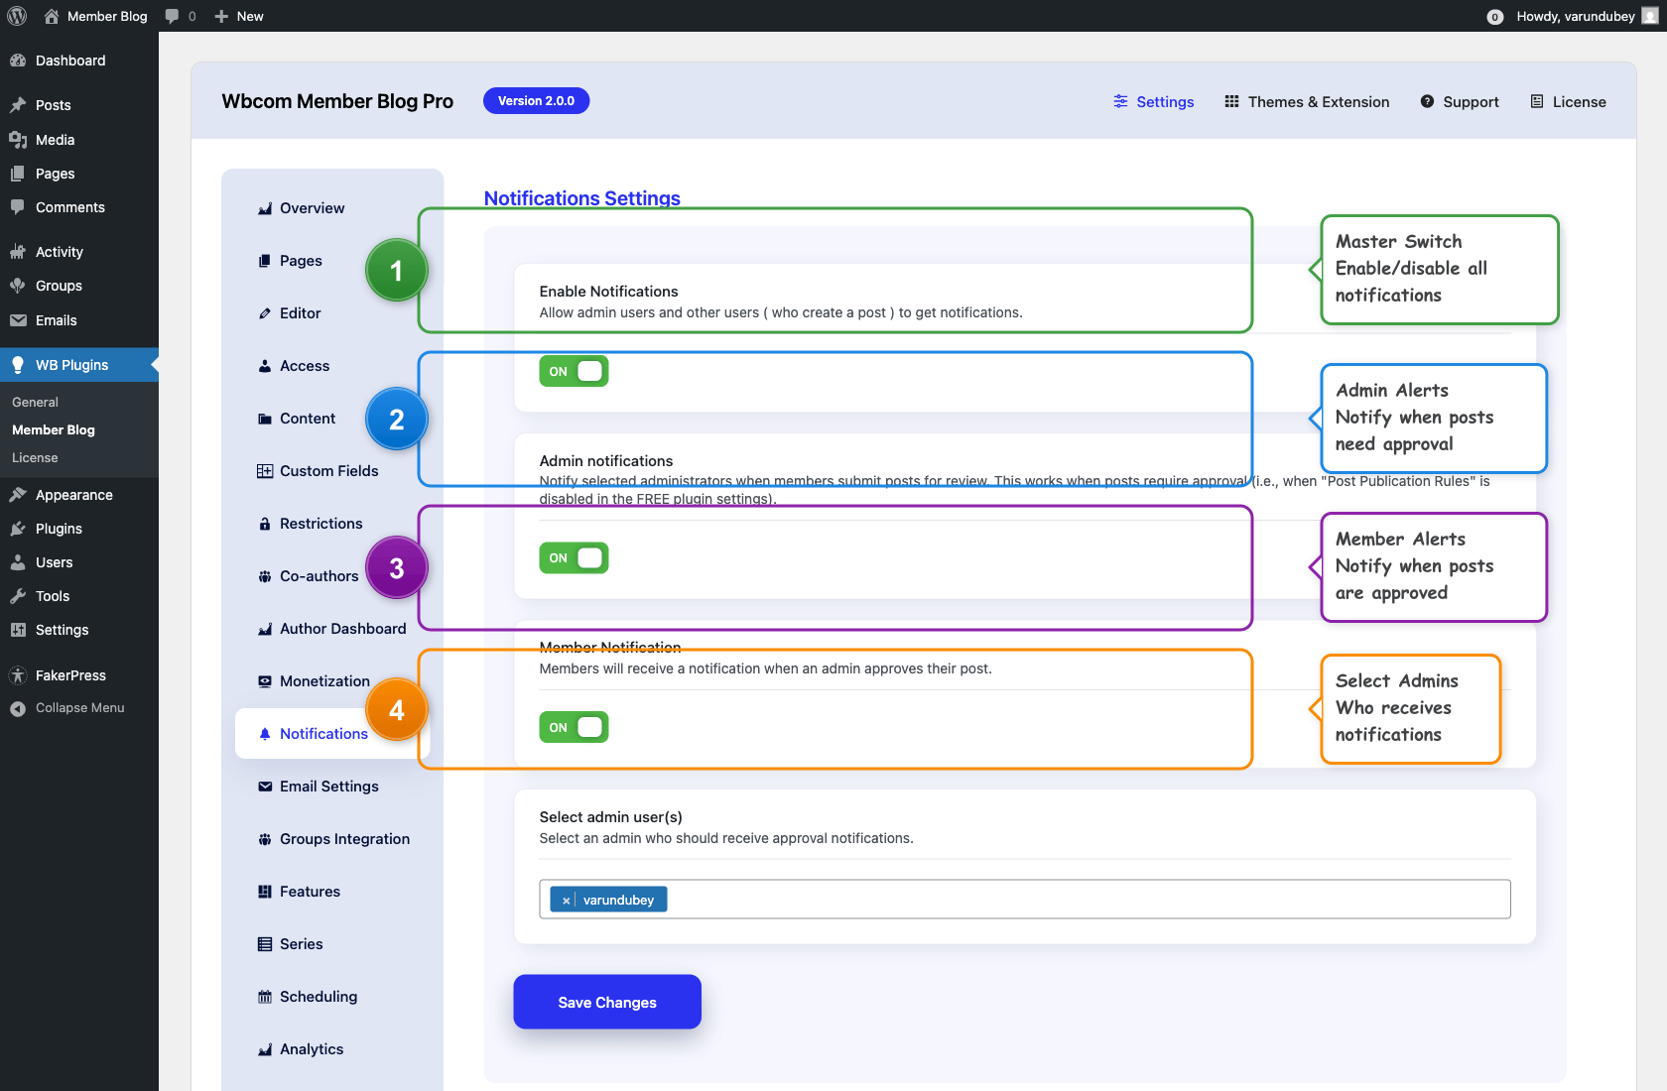Click the Restrictions padlock icon
The image size is (1667, 1091).
[265, 524]
